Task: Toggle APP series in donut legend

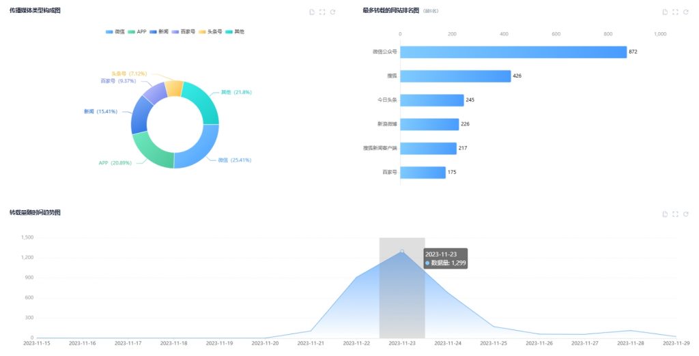Action: tap(137, 32)
